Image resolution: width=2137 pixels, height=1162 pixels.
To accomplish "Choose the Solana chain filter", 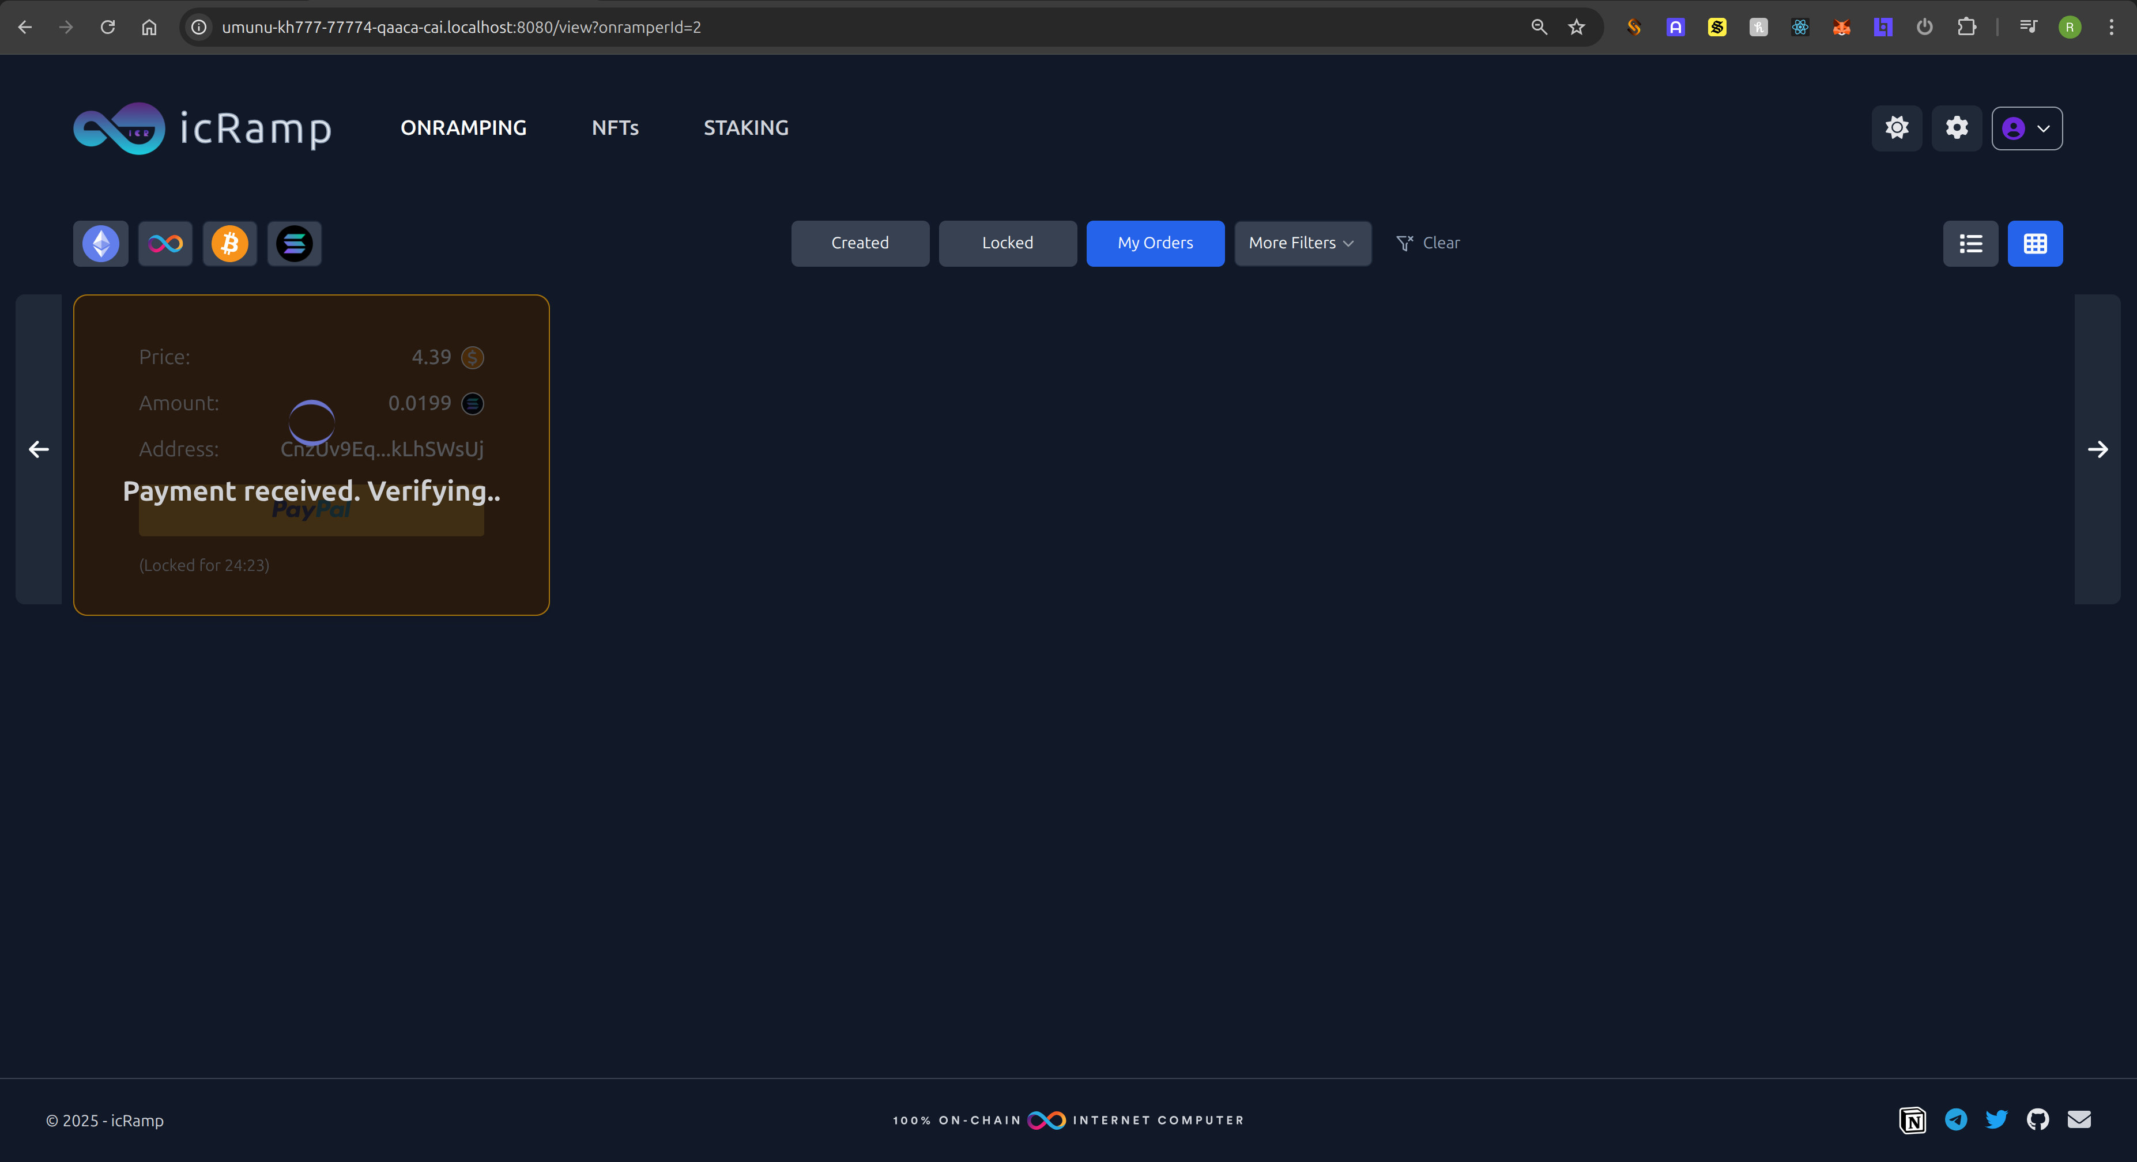I will point(295,244).
